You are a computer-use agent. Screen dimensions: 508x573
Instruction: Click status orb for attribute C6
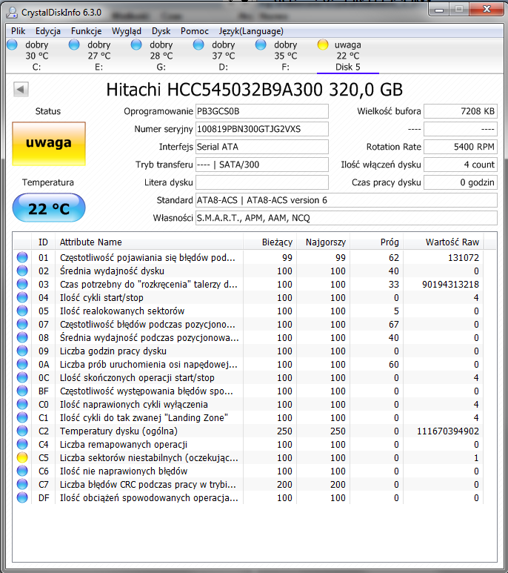tap(22, 471)
